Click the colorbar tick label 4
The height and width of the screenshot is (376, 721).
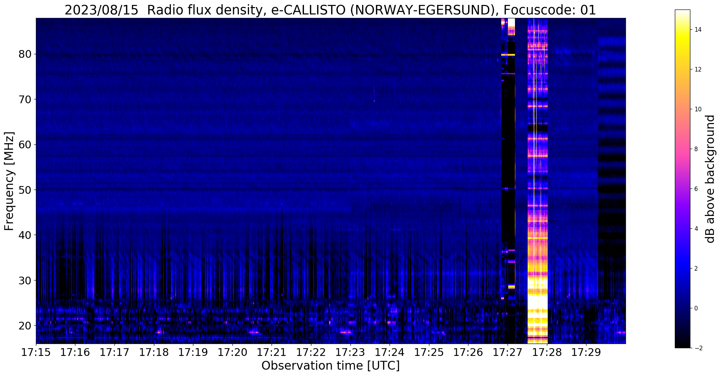tap(696, 229)
